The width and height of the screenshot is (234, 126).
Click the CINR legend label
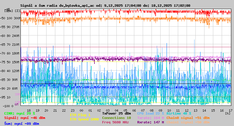pos(20,113)
